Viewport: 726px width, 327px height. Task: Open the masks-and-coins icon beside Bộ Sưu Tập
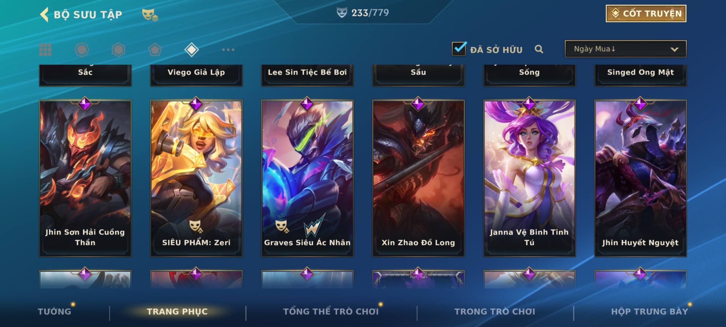click(x=150, y=15)
